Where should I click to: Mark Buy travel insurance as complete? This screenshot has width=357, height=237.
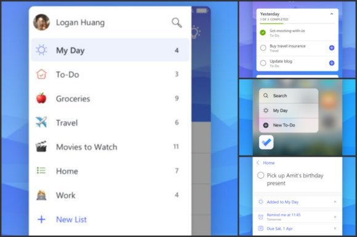263,48
